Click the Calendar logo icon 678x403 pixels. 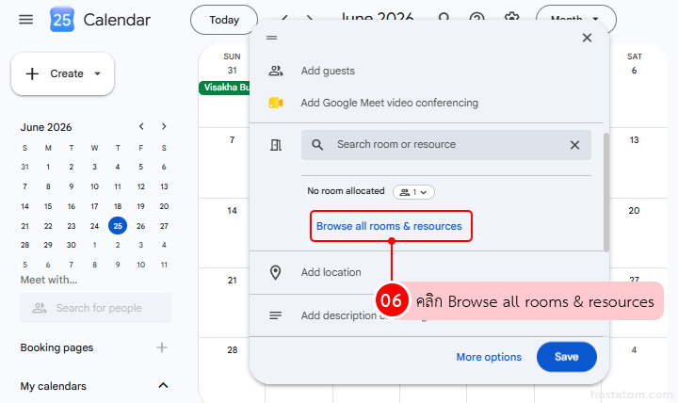point(62,20)
